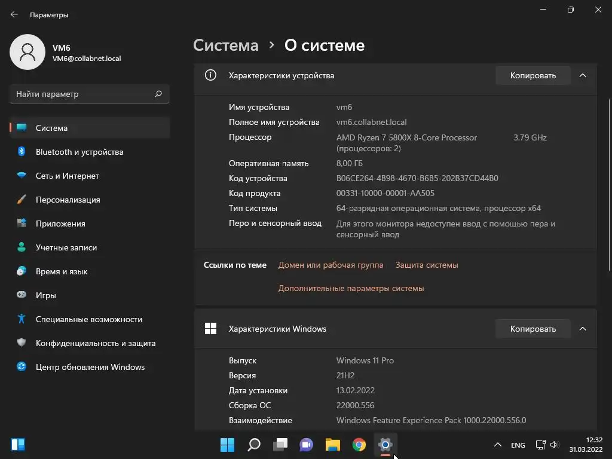Click the Конфиденциальность shield icon
Viewport: 612px width, 459px height.
(x=22, y=342)
